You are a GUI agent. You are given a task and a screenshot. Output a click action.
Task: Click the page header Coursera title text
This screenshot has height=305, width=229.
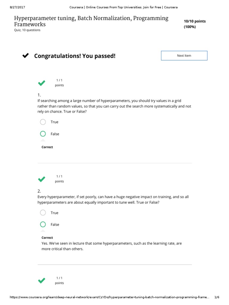pyautogui.click(x=123, y=7)
